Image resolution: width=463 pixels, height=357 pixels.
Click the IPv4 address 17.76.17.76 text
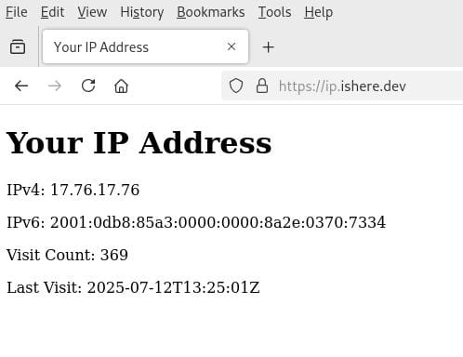95,190
